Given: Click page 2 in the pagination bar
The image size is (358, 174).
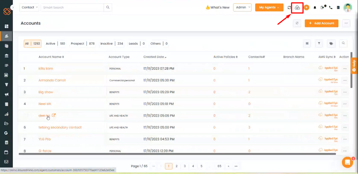Looking at the screenshot, I should 177,166.
